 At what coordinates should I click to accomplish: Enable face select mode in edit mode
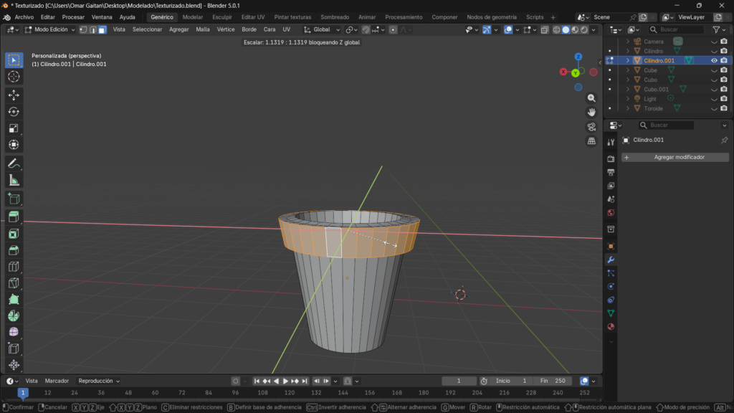point(103,29)
